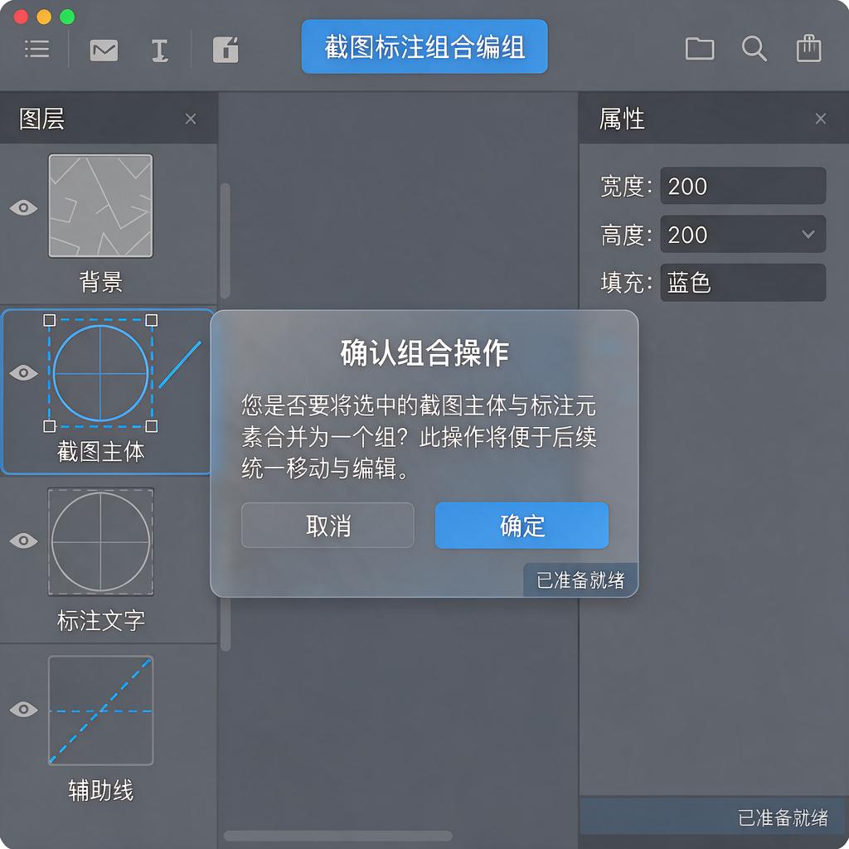Select the 辅助线 layer thumbnail
Screen dimensions: 849x849
click(100, 711)
